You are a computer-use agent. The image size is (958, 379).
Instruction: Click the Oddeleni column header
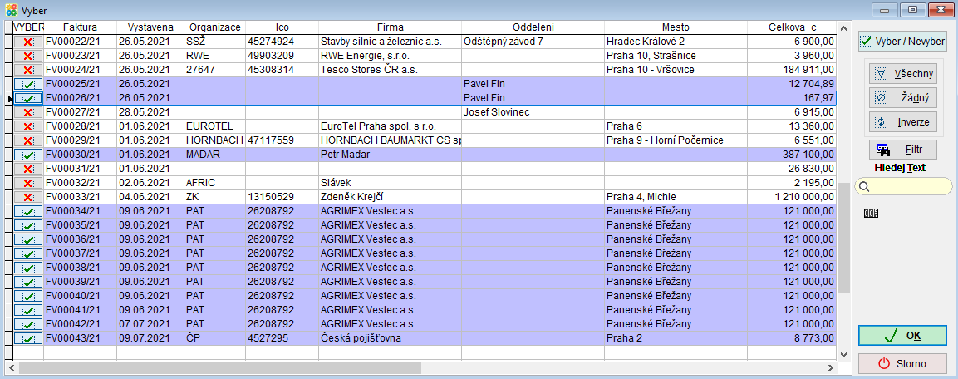point(533,27)
